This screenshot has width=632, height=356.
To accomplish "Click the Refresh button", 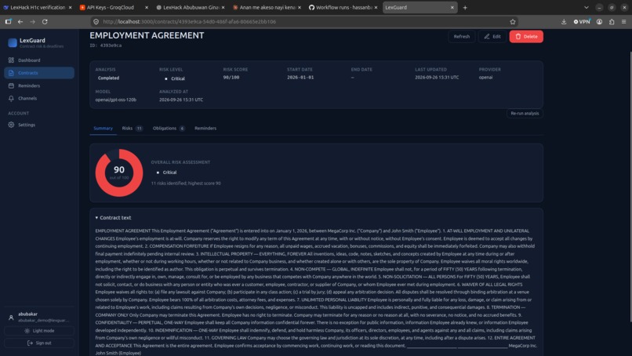I will click(462, 37).
